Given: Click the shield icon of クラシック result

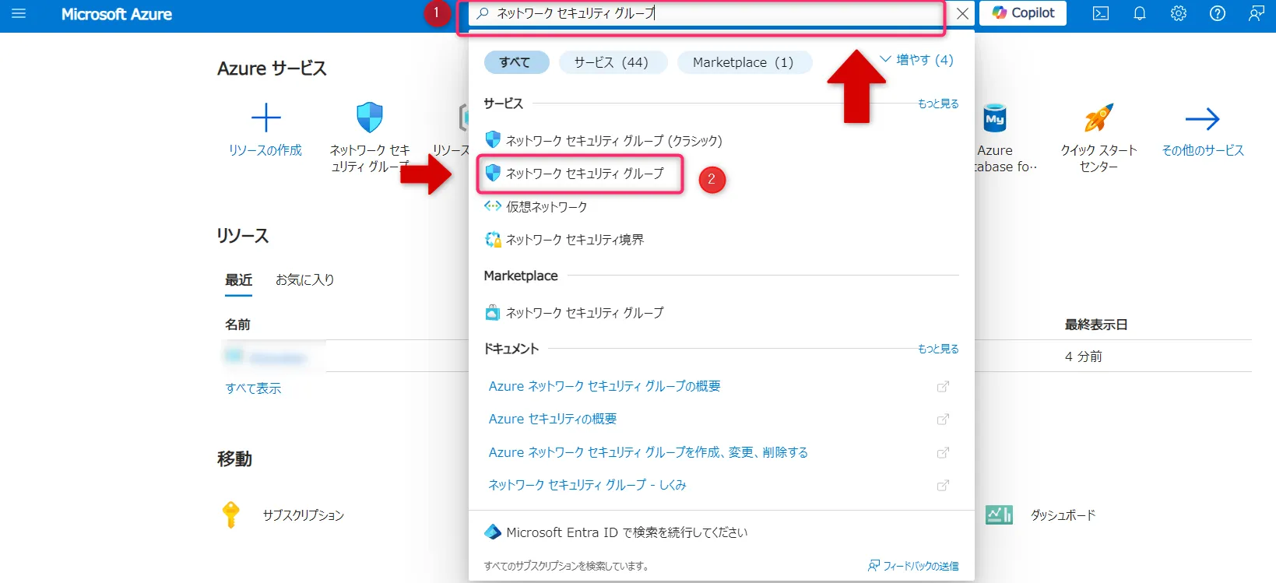Looking at the screenshot, I should pyautogui.click(x=493, y=139).
